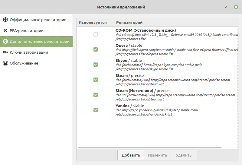The image size is (242, 165).
Task: Click the /etc/apt/sources.list path under CD-ROM
Action: pyautogui.click(x=131, y=39)
